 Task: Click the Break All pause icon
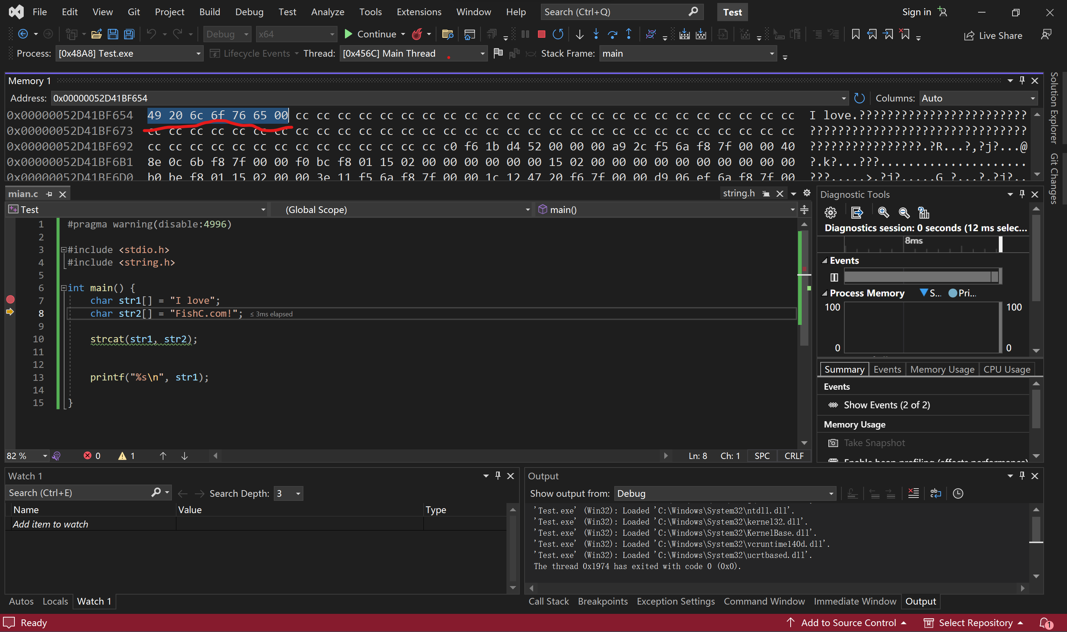coord(525,34)
